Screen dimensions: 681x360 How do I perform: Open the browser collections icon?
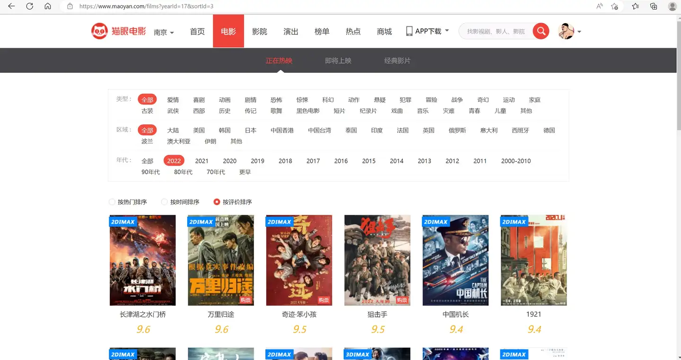654,6
